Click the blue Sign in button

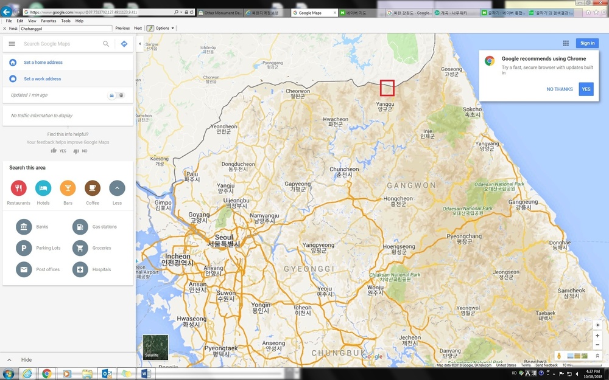coord(587,43)
